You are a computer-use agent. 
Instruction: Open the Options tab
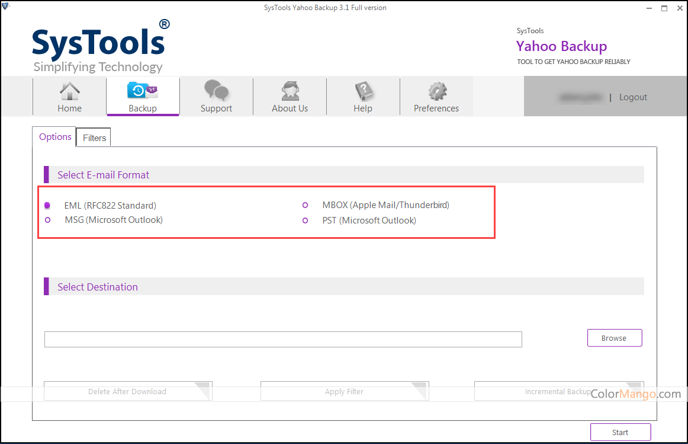(x=54, y=136)
